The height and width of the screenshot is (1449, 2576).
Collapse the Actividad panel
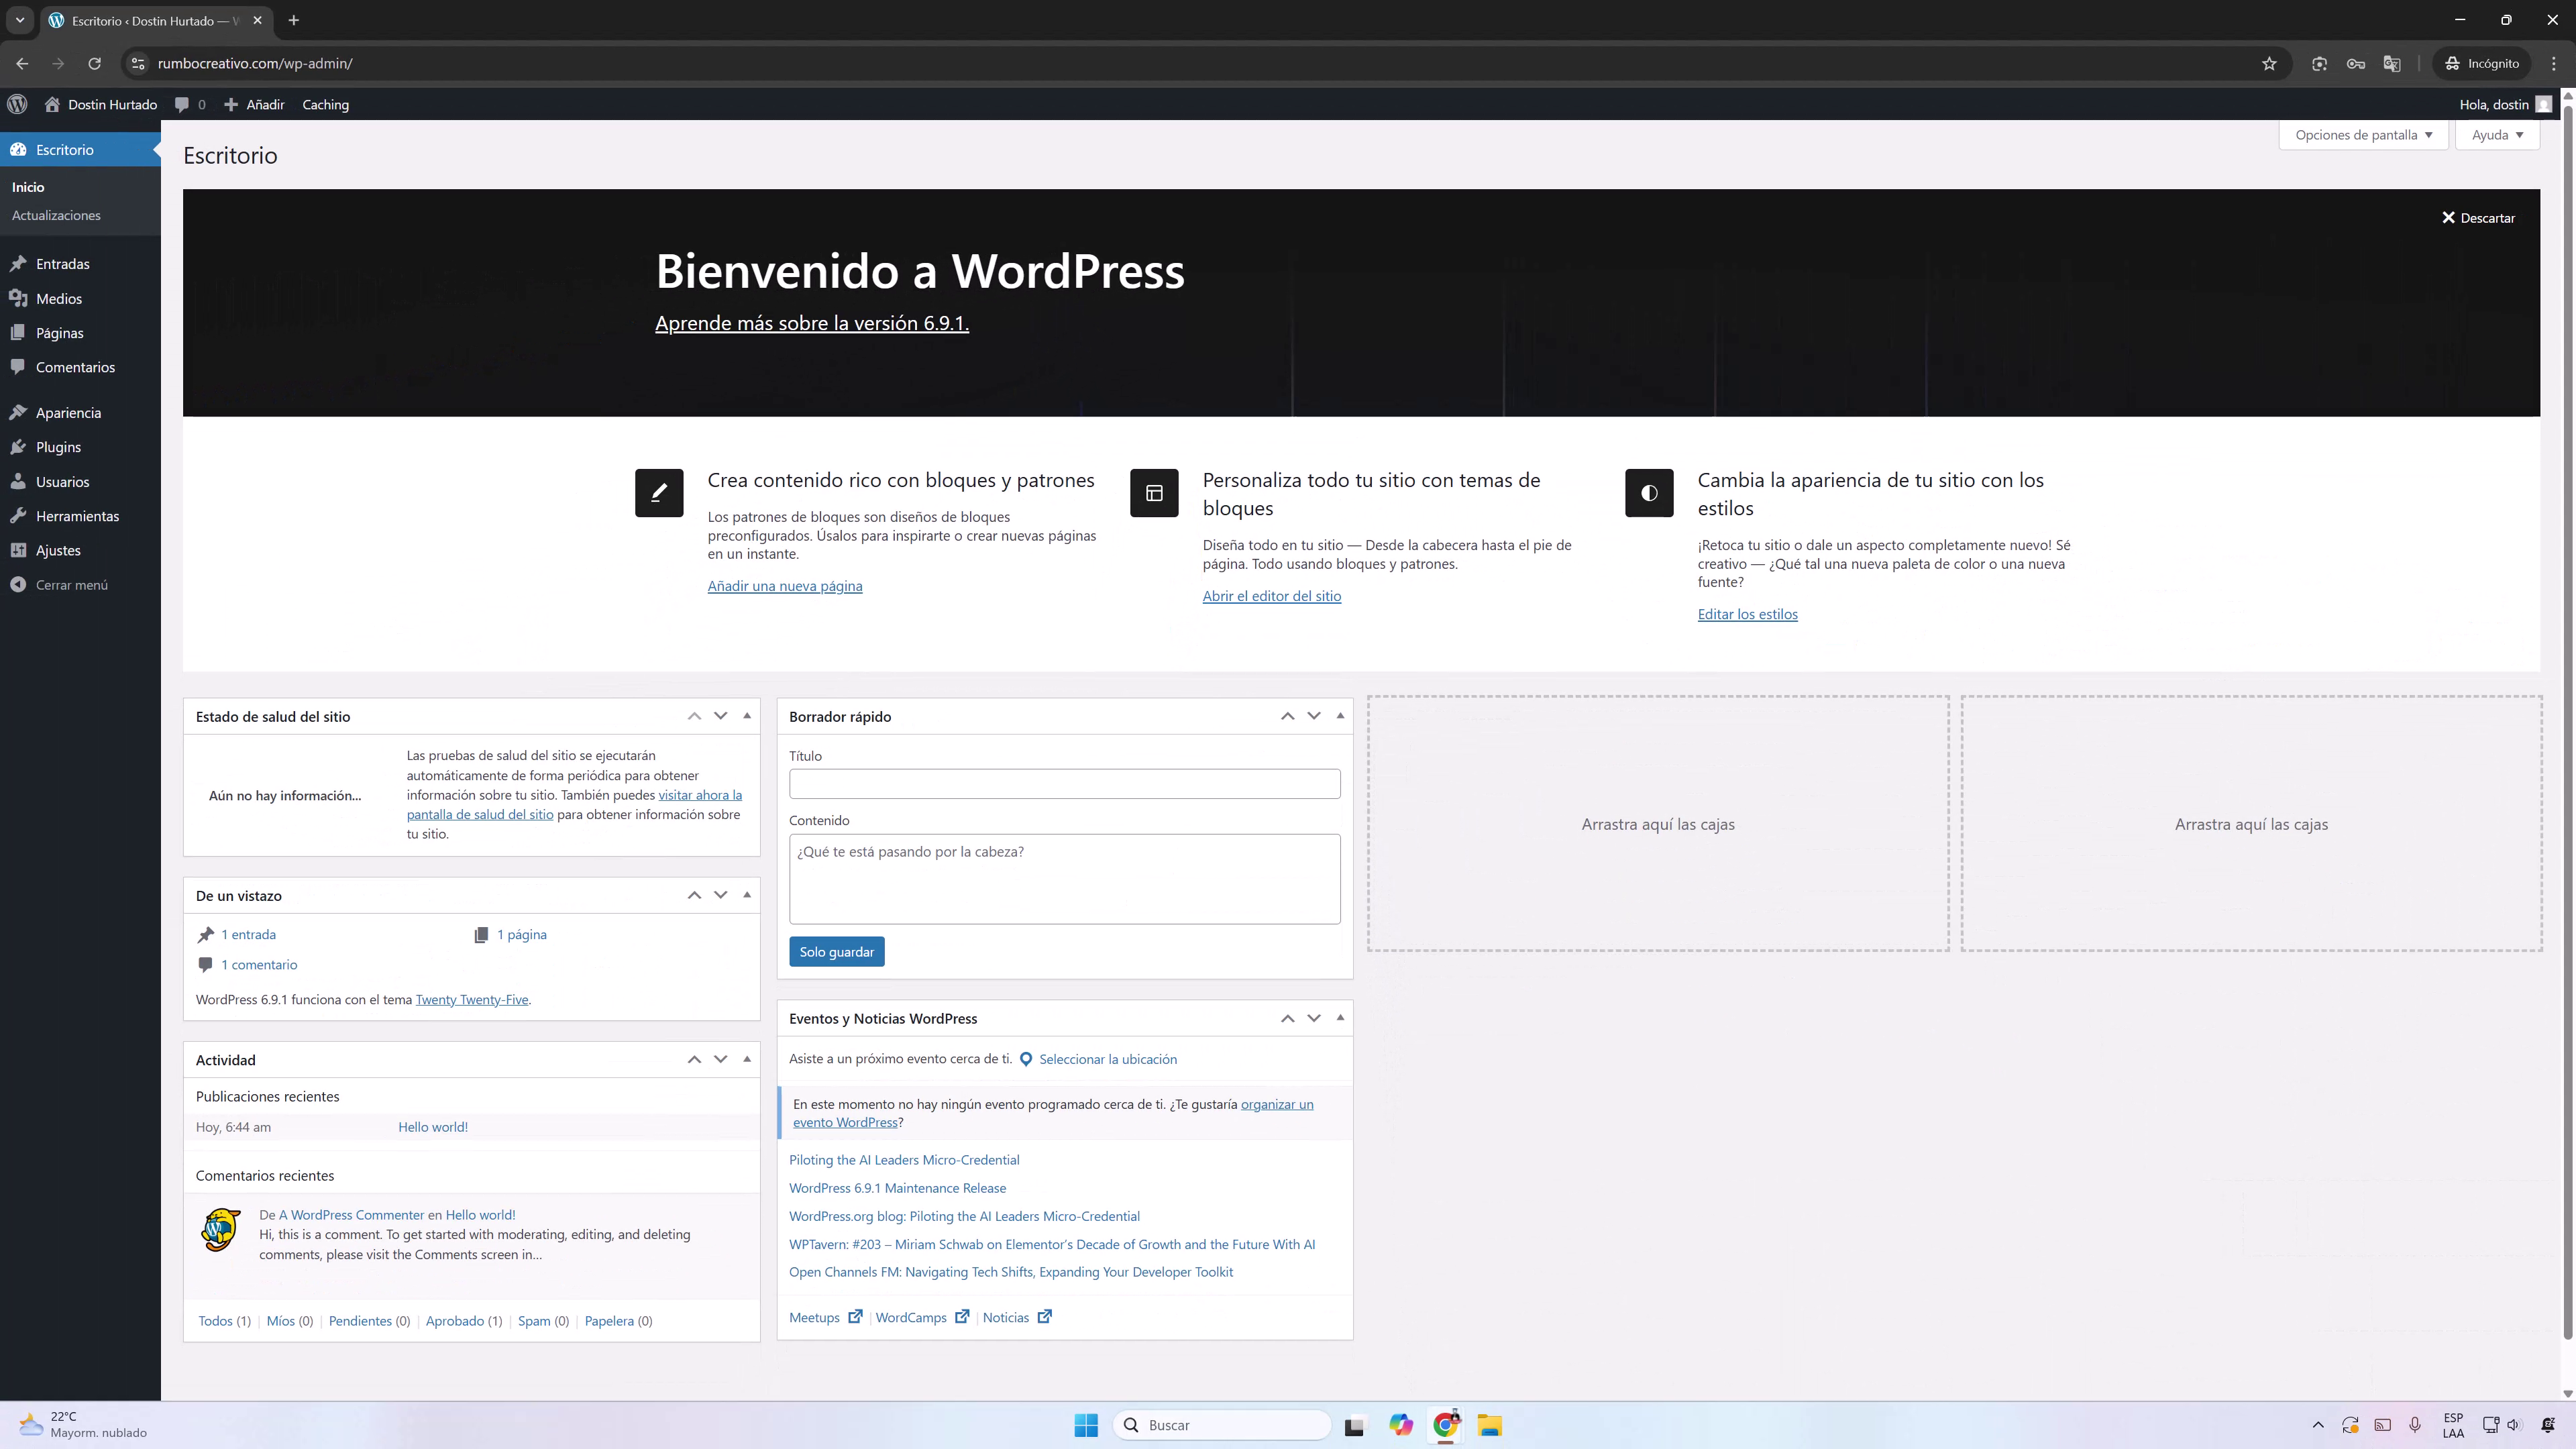746,1059
